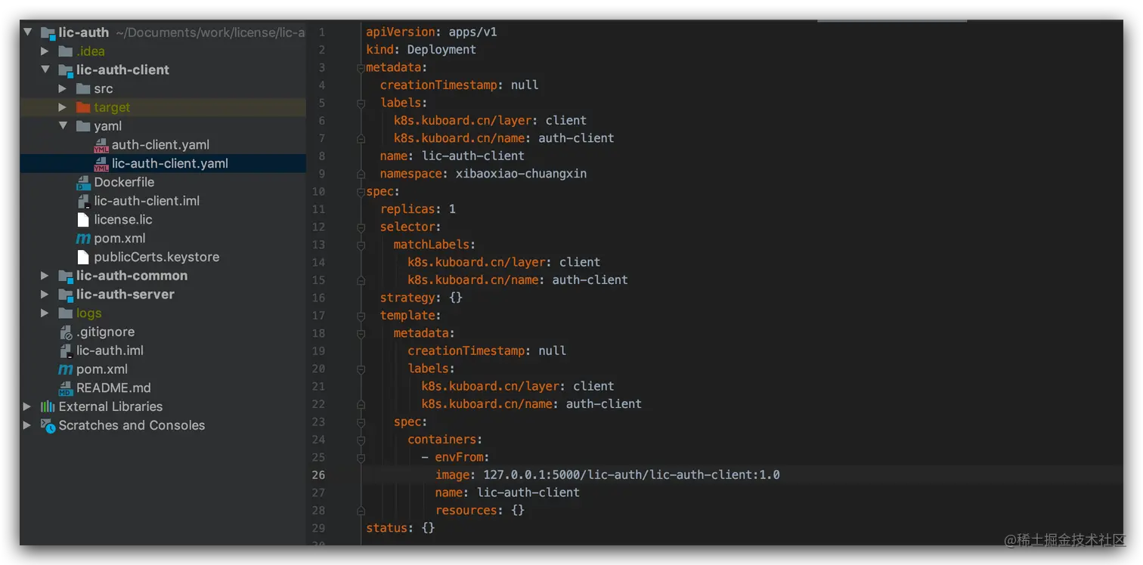The width and height of the screenshot is (1143, 565).
Task: Expand the lic-auth-common module arrow
Action: [x=45, y=276]
